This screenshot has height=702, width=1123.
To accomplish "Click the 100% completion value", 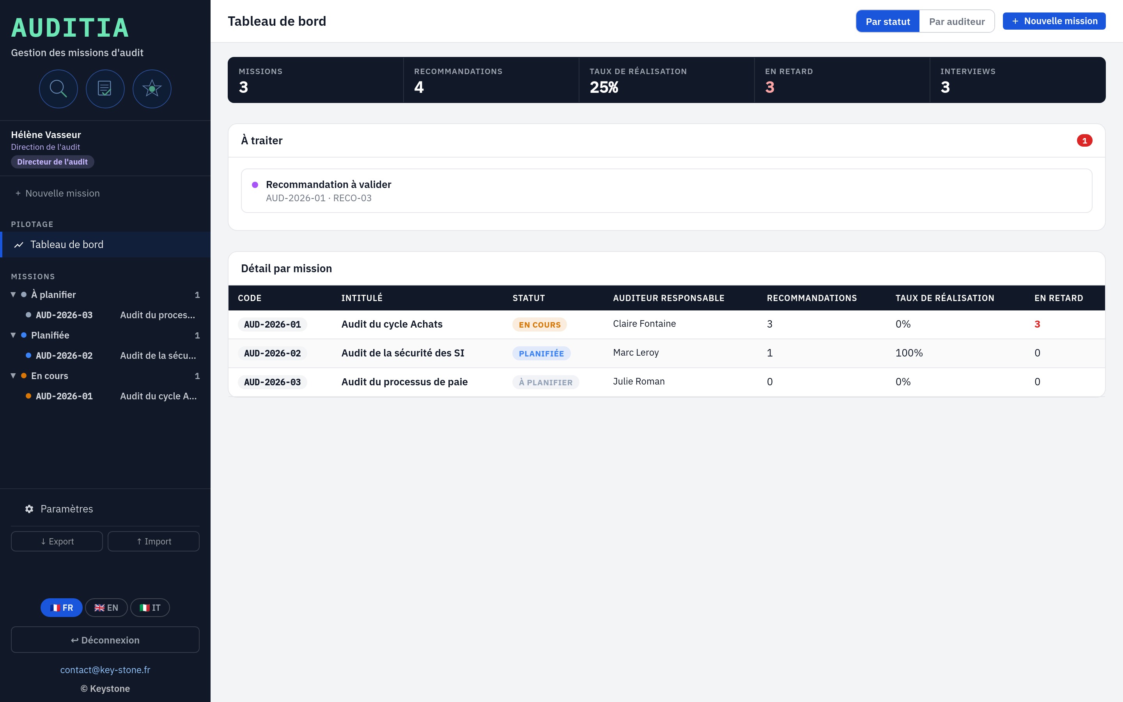I will [909, 353].
